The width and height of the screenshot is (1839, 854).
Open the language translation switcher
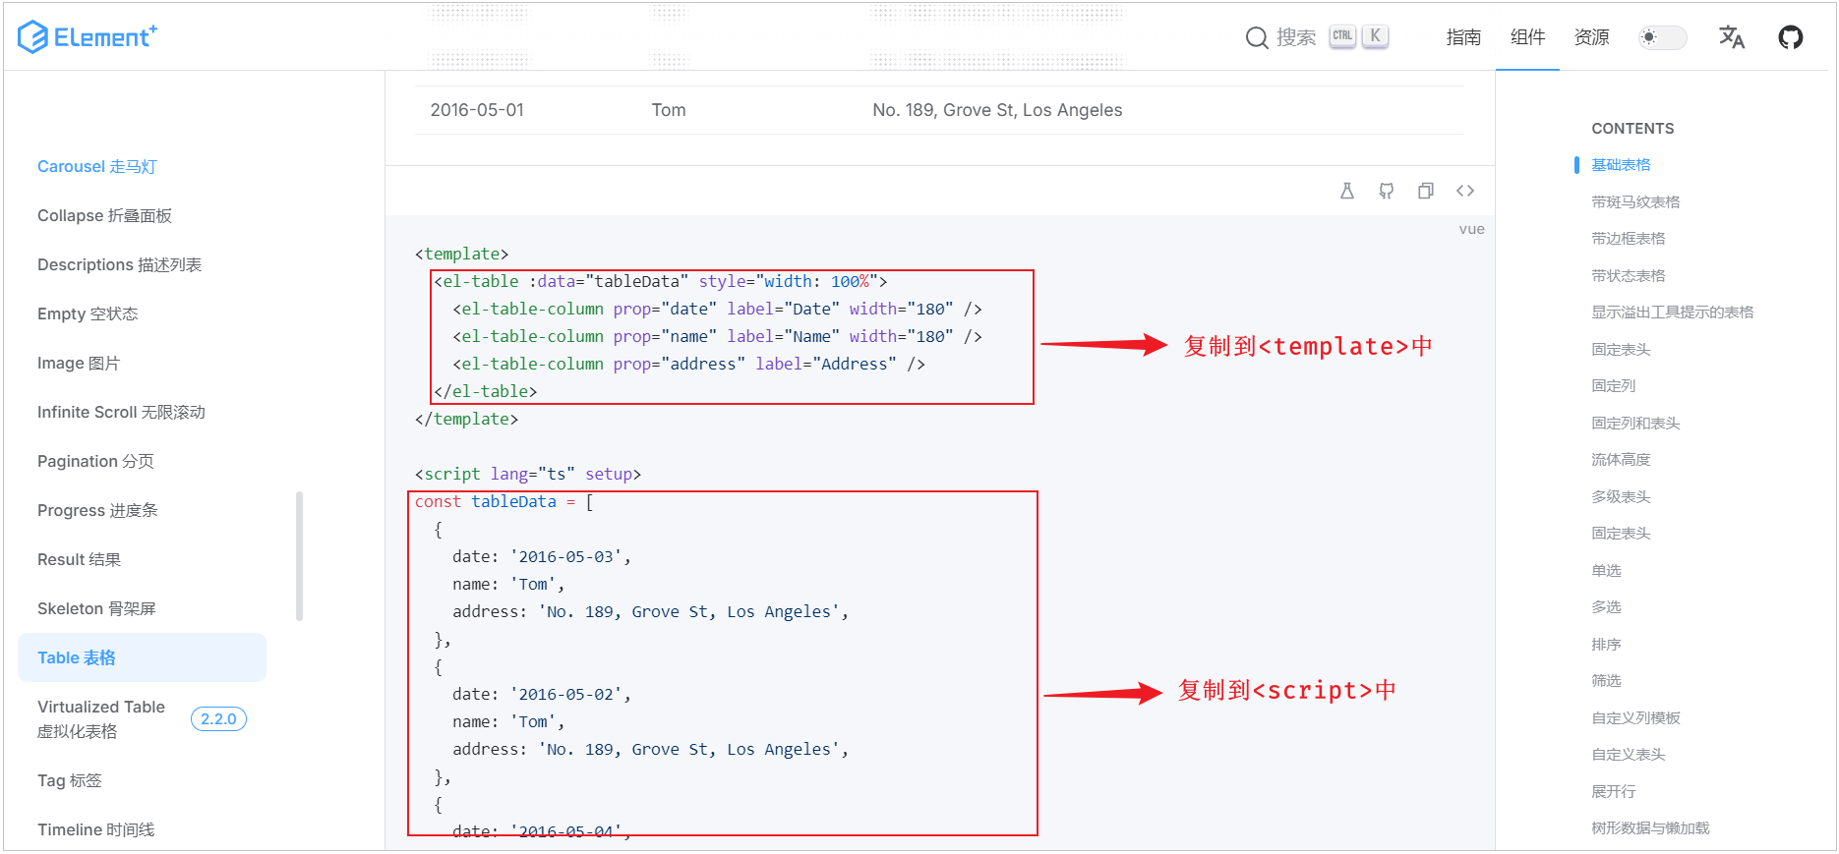tap(1731, 37)
